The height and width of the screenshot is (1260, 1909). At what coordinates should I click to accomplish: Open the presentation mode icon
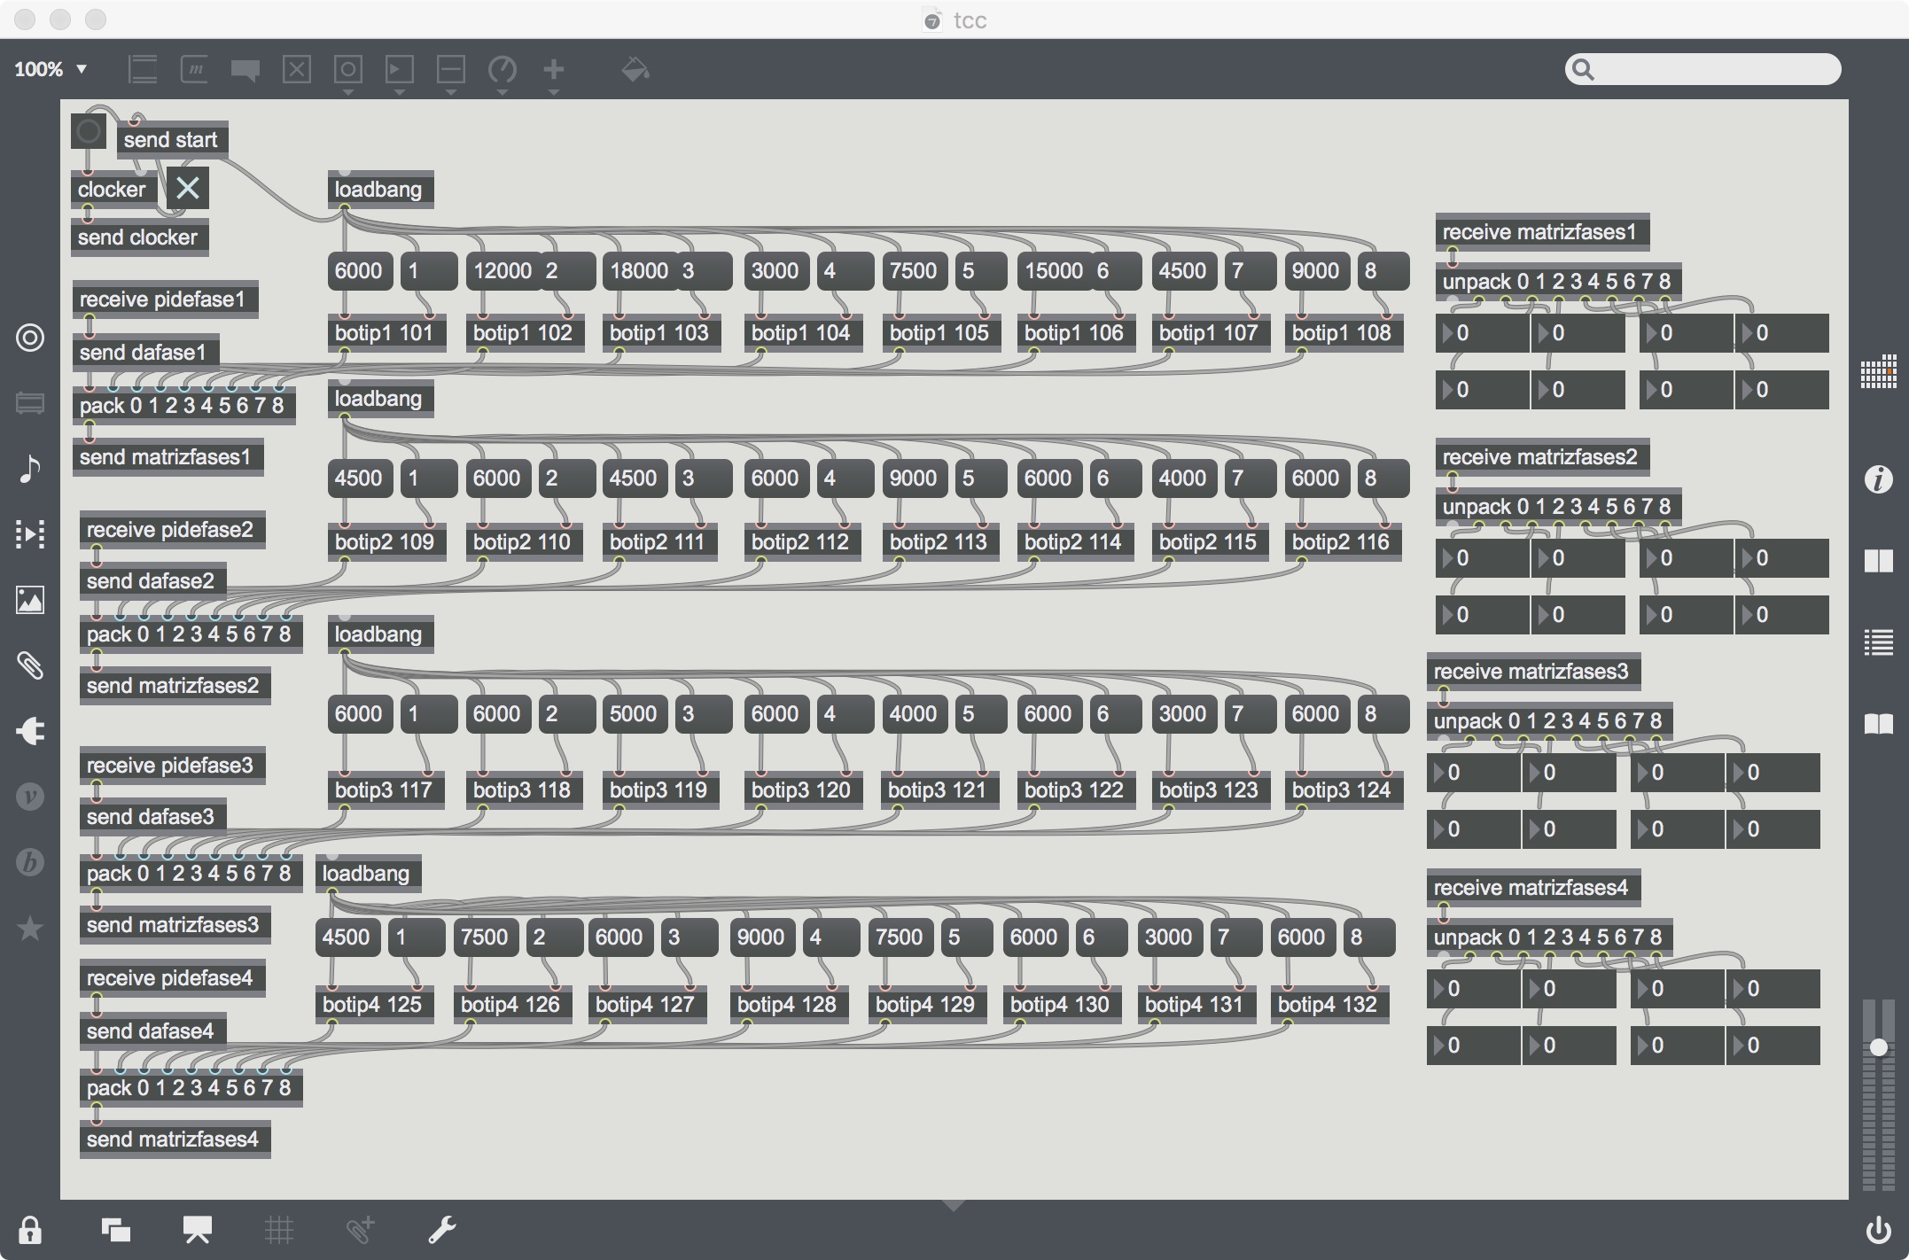coord(197,1230)
